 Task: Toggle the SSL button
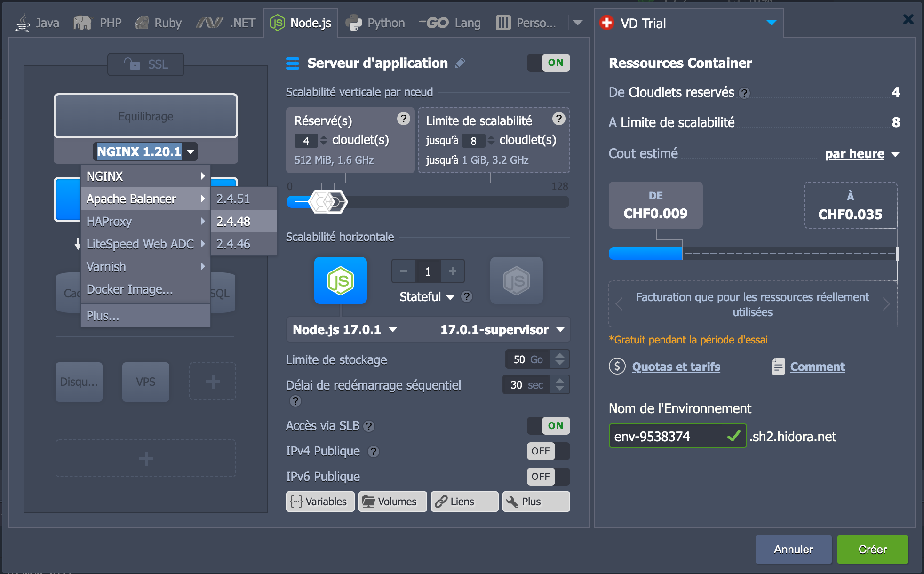pos(146,64)
